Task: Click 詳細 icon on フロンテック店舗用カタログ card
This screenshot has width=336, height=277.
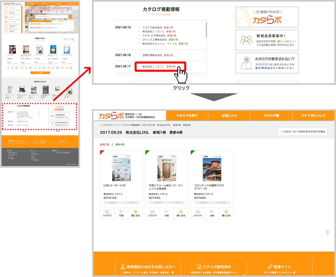Action: (212, 213)
